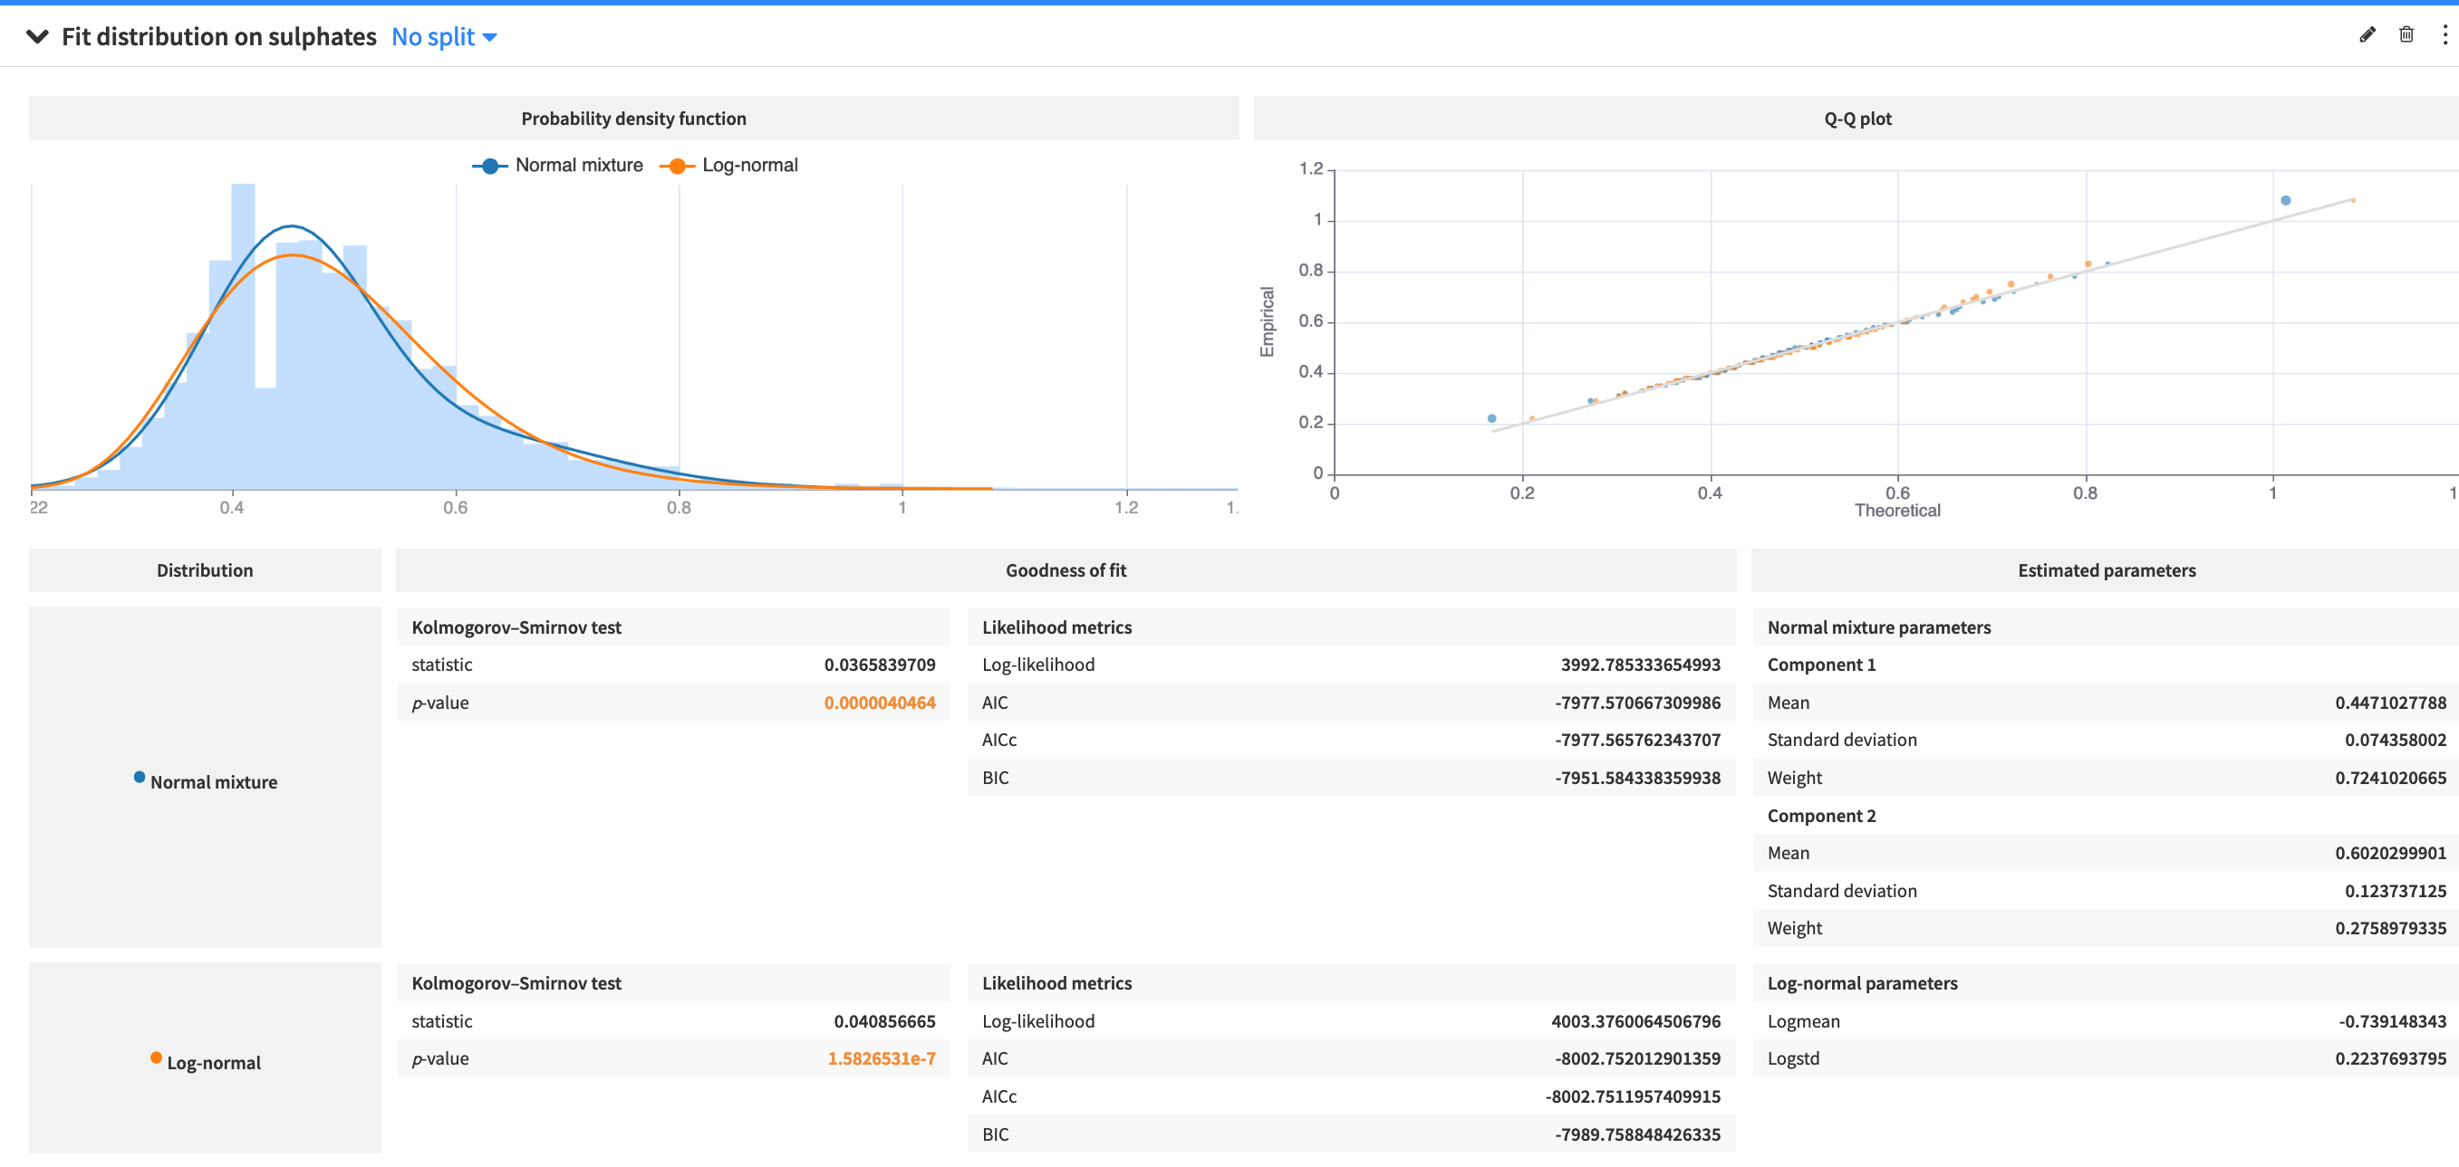The width and height of the screenshot is (2459, 1167).
Task: Click the tallest histogram bar in PDF chart
Action: (244, 336)
